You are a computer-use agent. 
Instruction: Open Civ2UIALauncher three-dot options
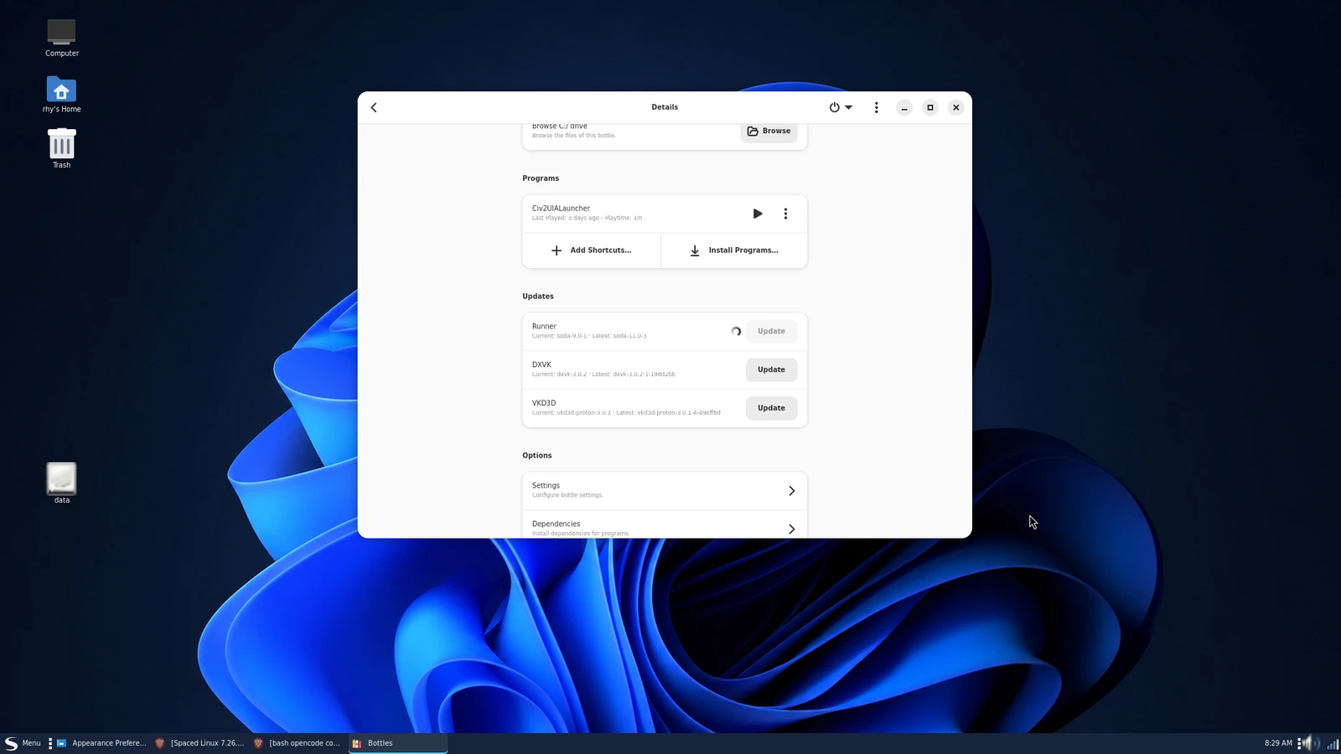[x=785, y=214]
